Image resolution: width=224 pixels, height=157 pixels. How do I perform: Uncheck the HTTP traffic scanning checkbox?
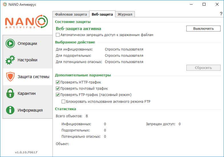pos(58,82)
